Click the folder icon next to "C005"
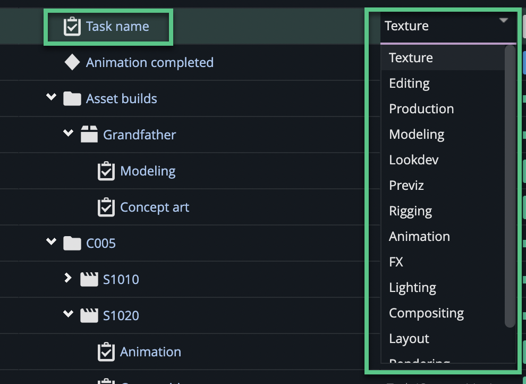 coord(71,243)
